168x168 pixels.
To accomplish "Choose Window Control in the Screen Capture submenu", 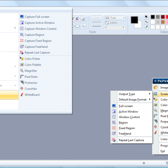I will tap(131, 117).
